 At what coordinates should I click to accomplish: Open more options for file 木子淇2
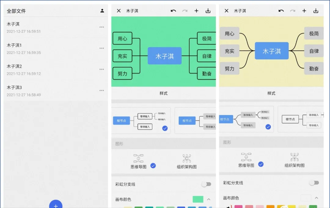pos(102,69)
